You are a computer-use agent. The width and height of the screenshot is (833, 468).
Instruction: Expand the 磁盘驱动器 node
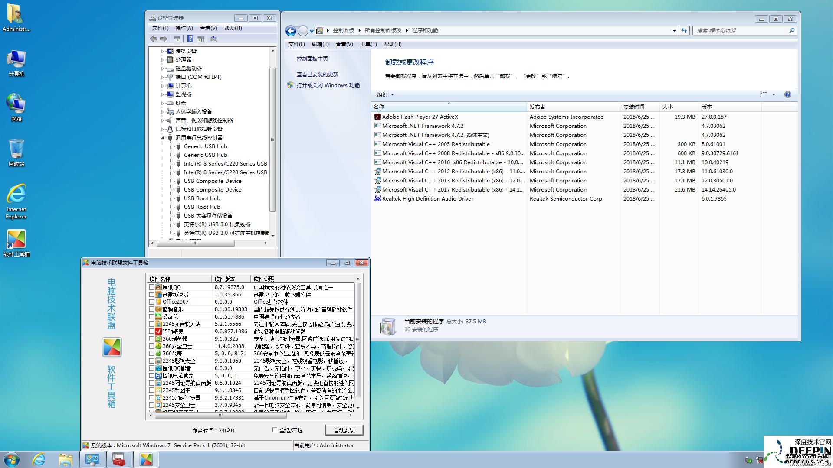coord(163,68)
